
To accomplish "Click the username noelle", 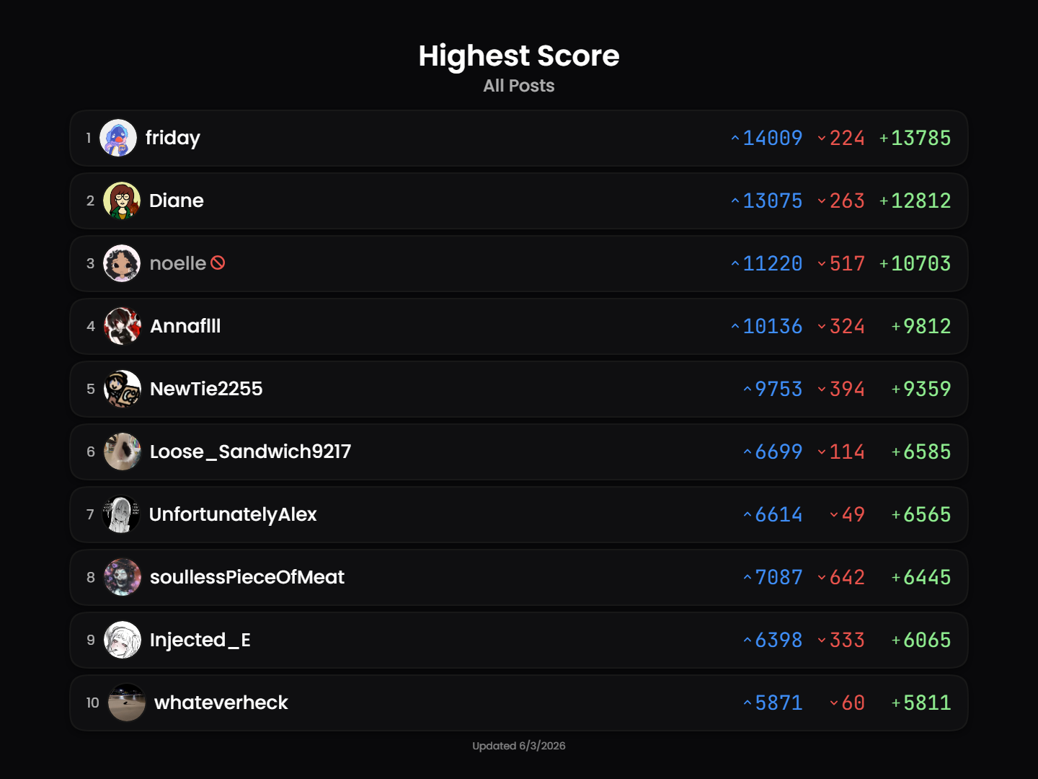I will click(x=178, y=263).
